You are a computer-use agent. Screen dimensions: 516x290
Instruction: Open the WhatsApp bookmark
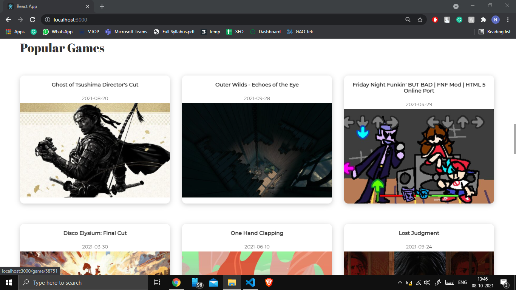coord(57,32)
